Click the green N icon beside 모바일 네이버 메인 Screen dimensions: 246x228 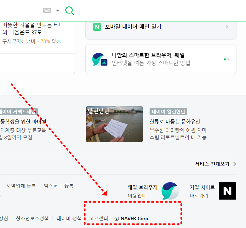coord(97,27)
